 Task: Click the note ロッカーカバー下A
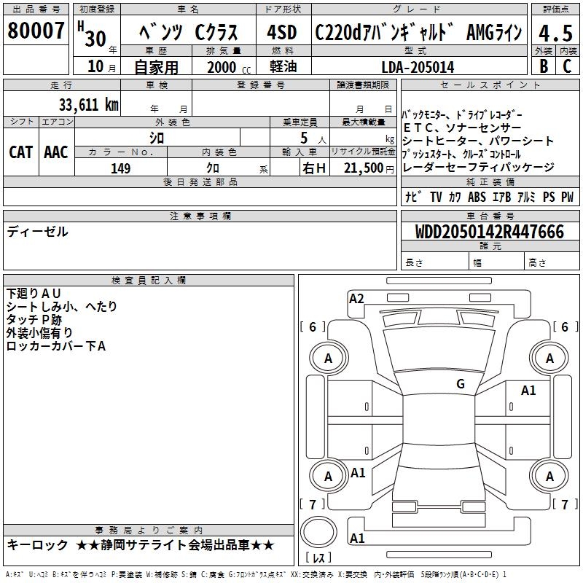[x=56, y=346]
